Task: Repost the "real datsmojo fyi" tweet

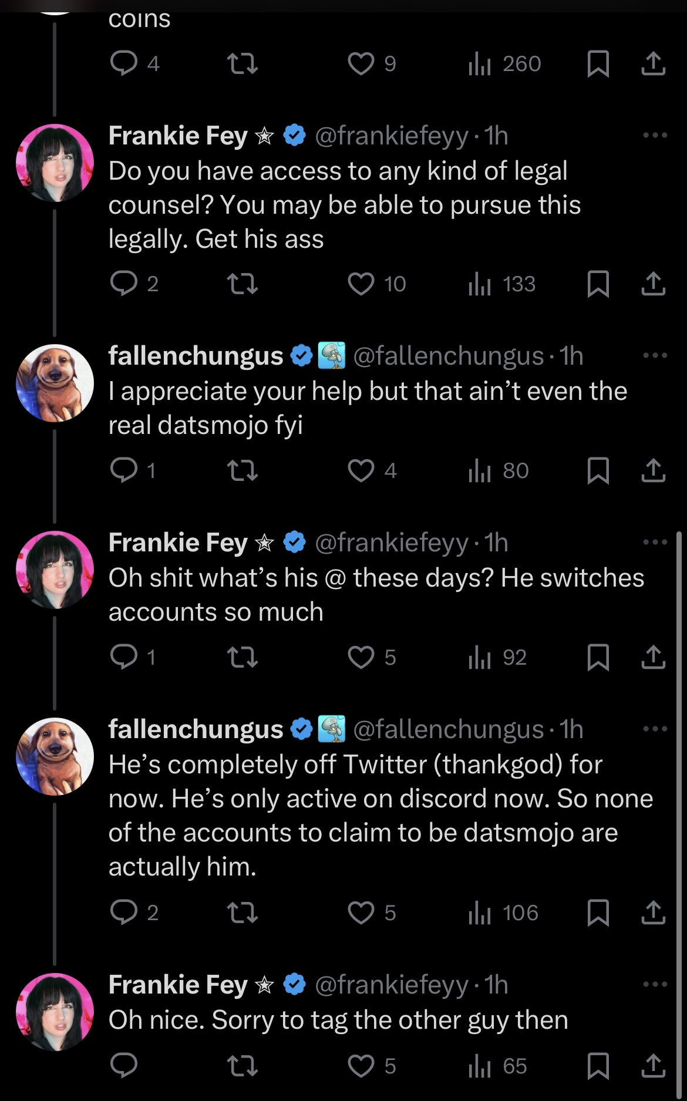Action: [x=242, y=471]
